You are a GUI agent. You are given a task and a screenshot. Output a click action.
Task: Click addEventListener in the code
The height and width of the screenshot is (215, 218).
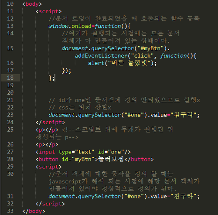(x=101, y=56)
